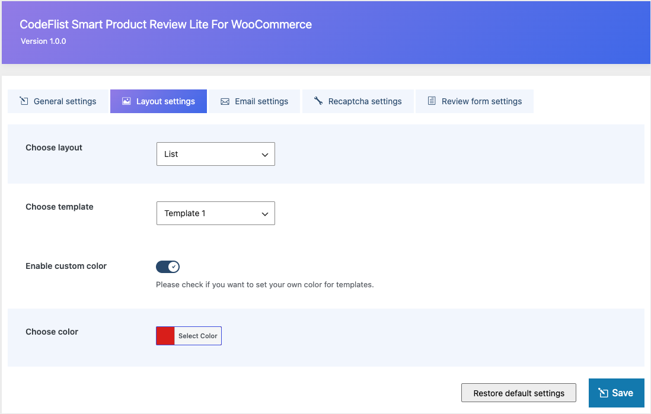651x414 pixels.
Task: Click the Review form settings document icon
Action: point(432,101)
